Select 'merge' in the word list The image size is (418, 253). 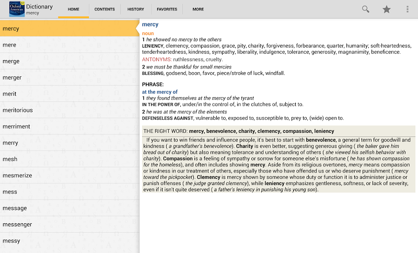click(x=69, y=61)
